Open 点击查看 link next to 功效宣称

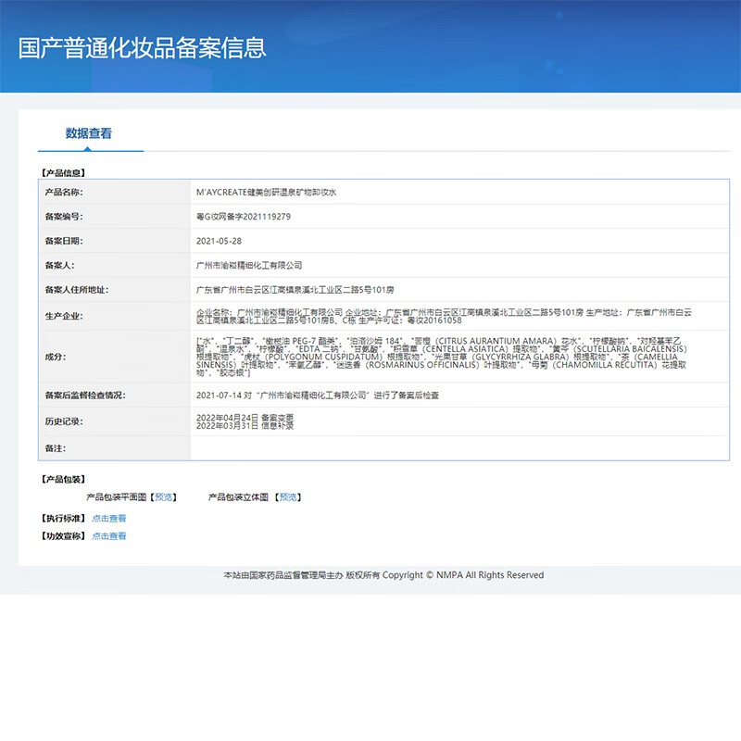[x=108, y=536]
